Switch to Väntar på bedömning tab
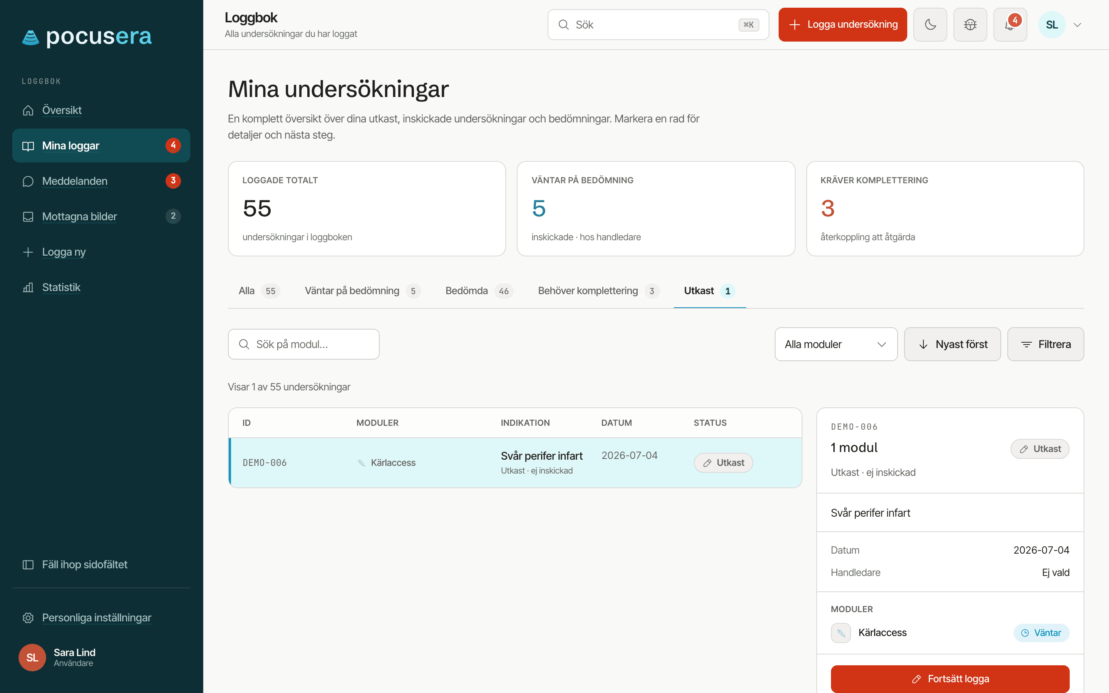Image resolution: width=1109 pixels, height=693 pixels. tap(362, 291)
